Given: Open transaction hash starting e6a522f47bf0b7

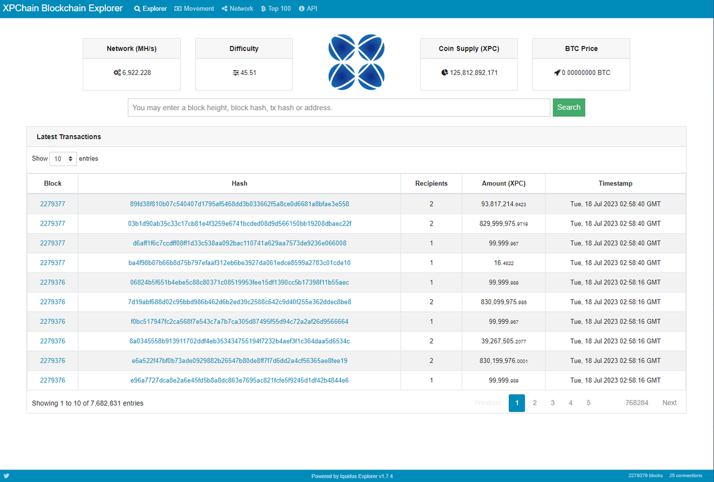Looking at the screenshot, I should tap(239, 361).
